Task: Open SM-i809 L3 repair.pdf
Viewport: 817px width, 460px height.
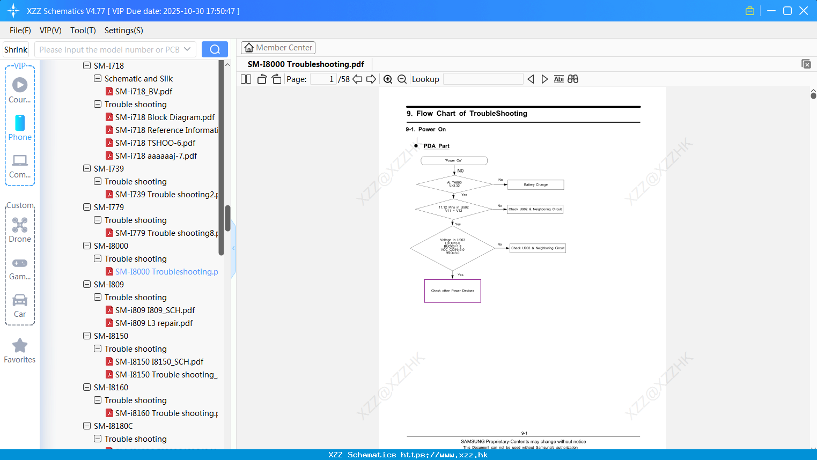Action: (154, 323)
